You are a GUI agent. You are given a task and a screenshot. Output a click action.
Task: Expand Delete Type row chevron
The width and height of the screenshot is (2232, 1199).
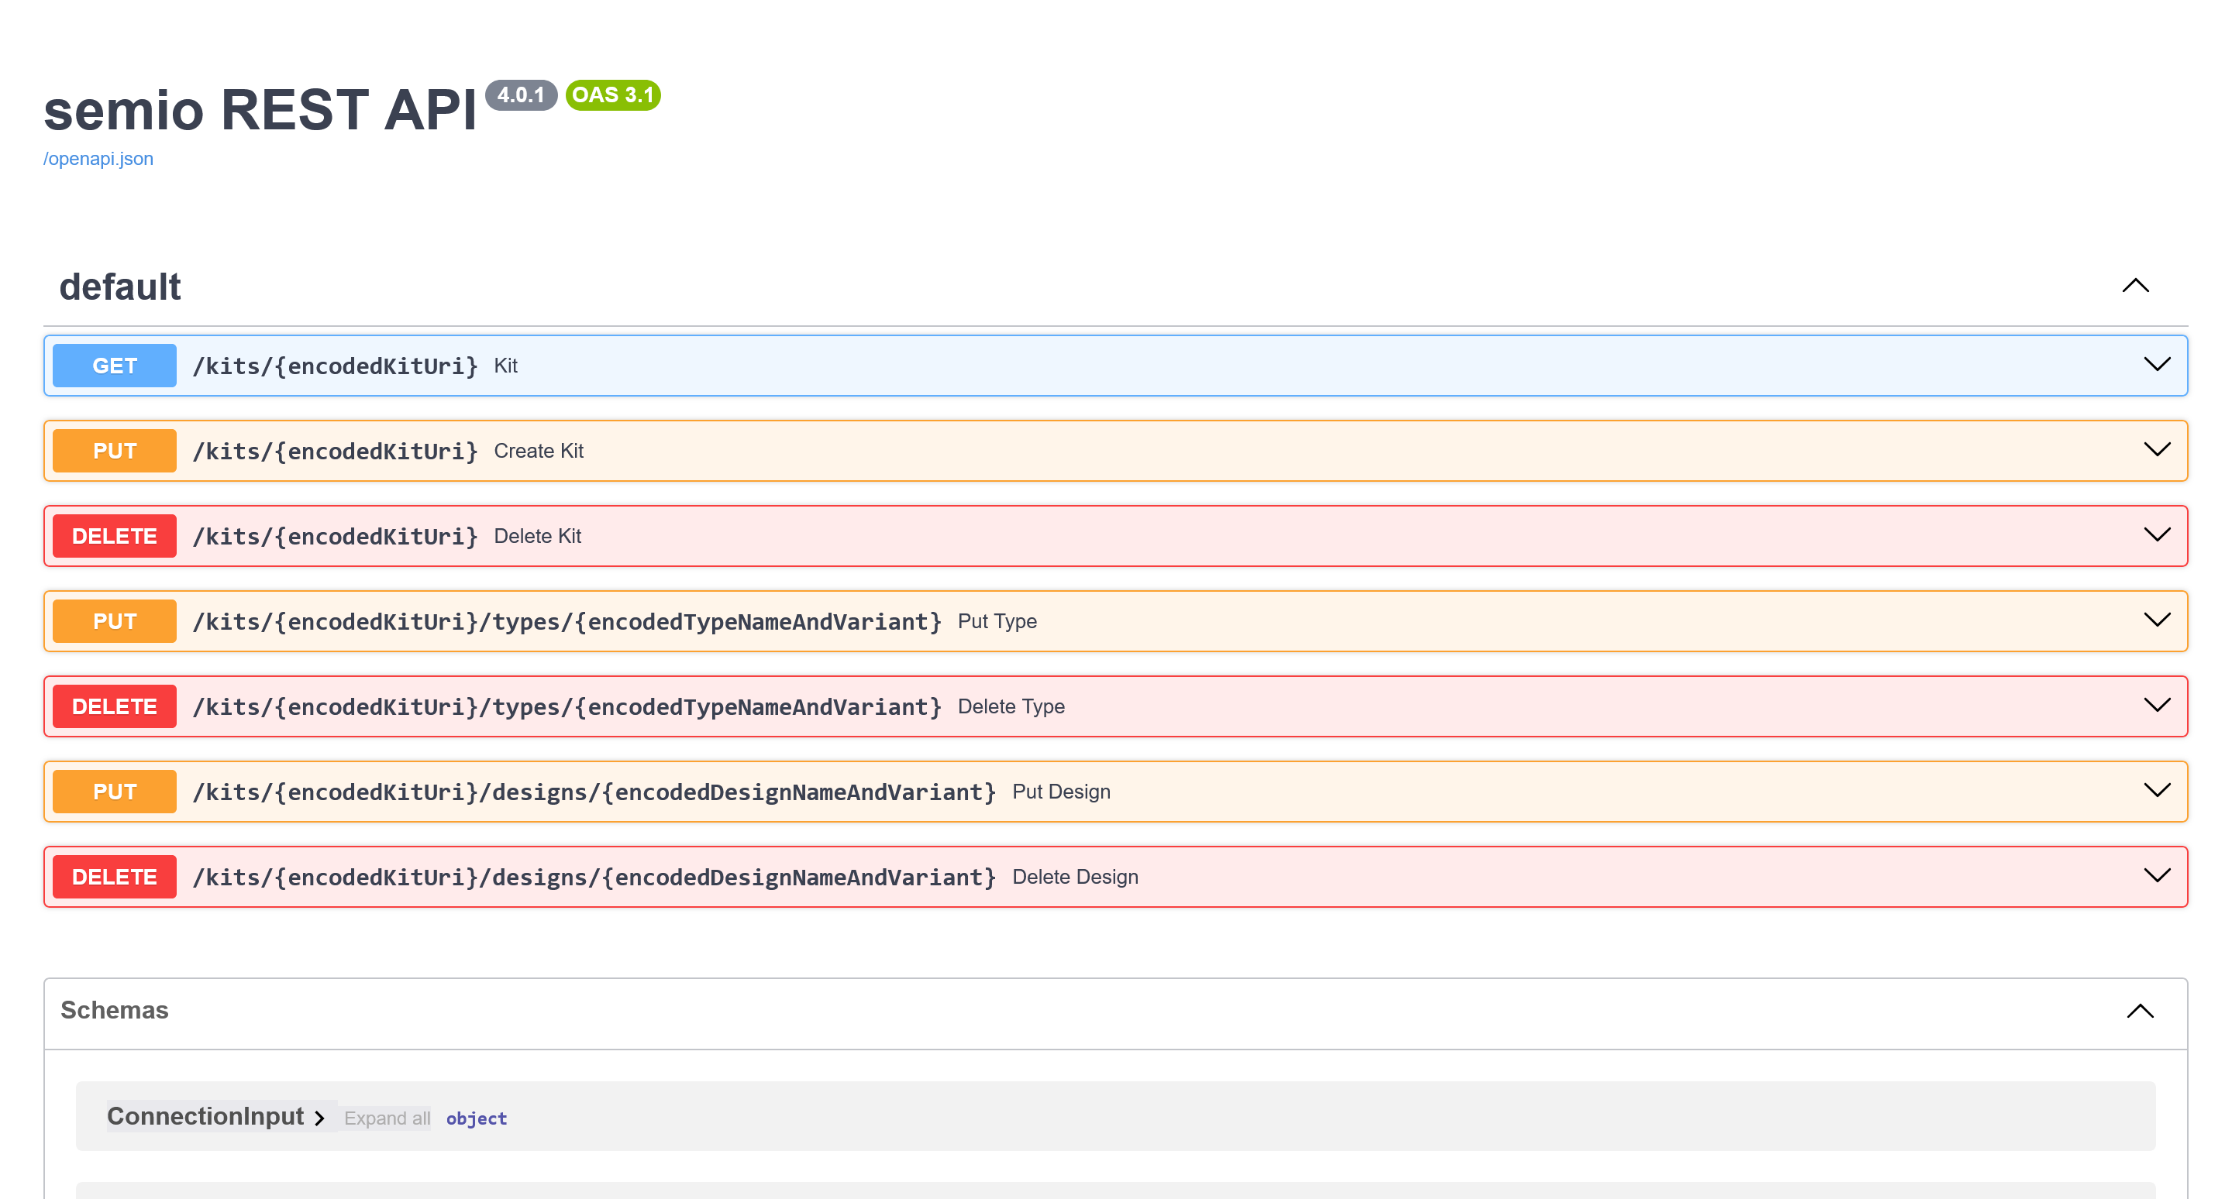click(x=2157, y=706)
